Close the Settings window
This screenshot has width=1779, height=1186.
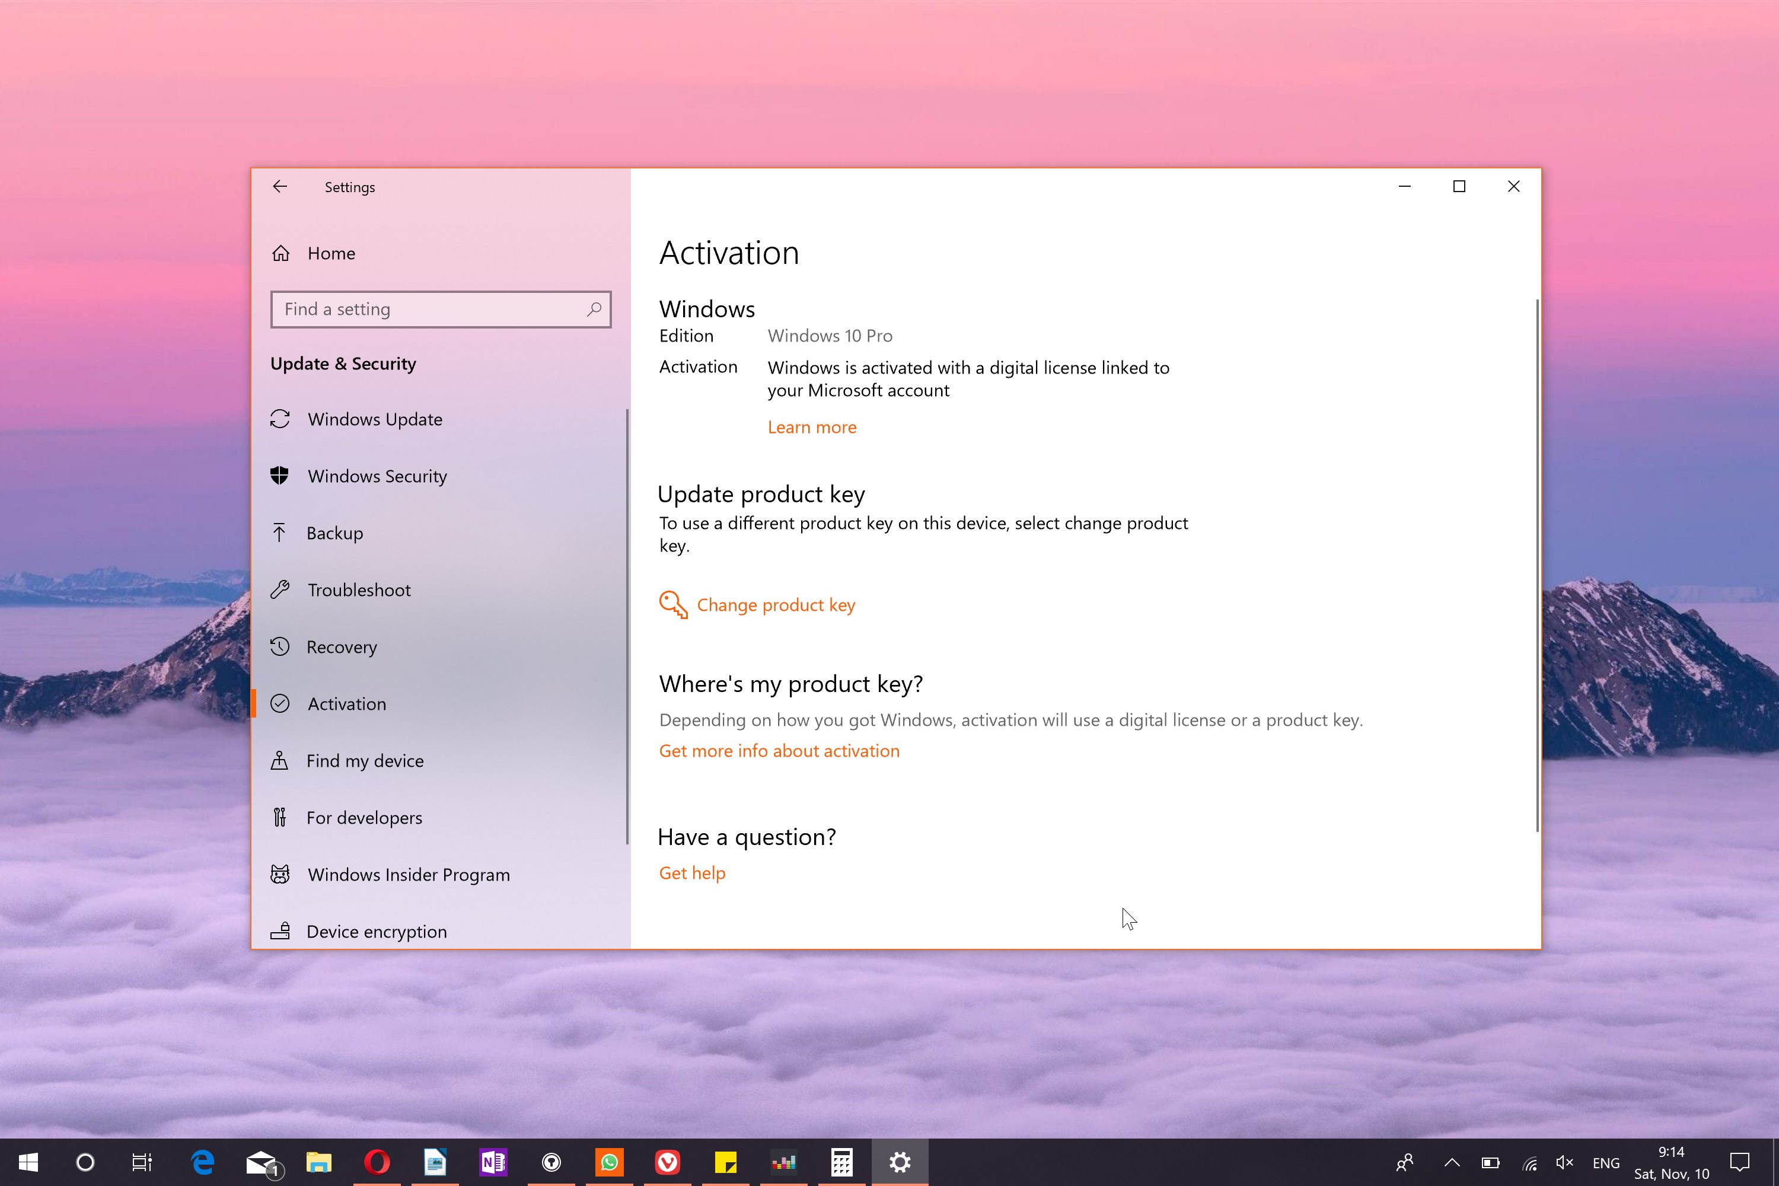[x=1513, y=186]
